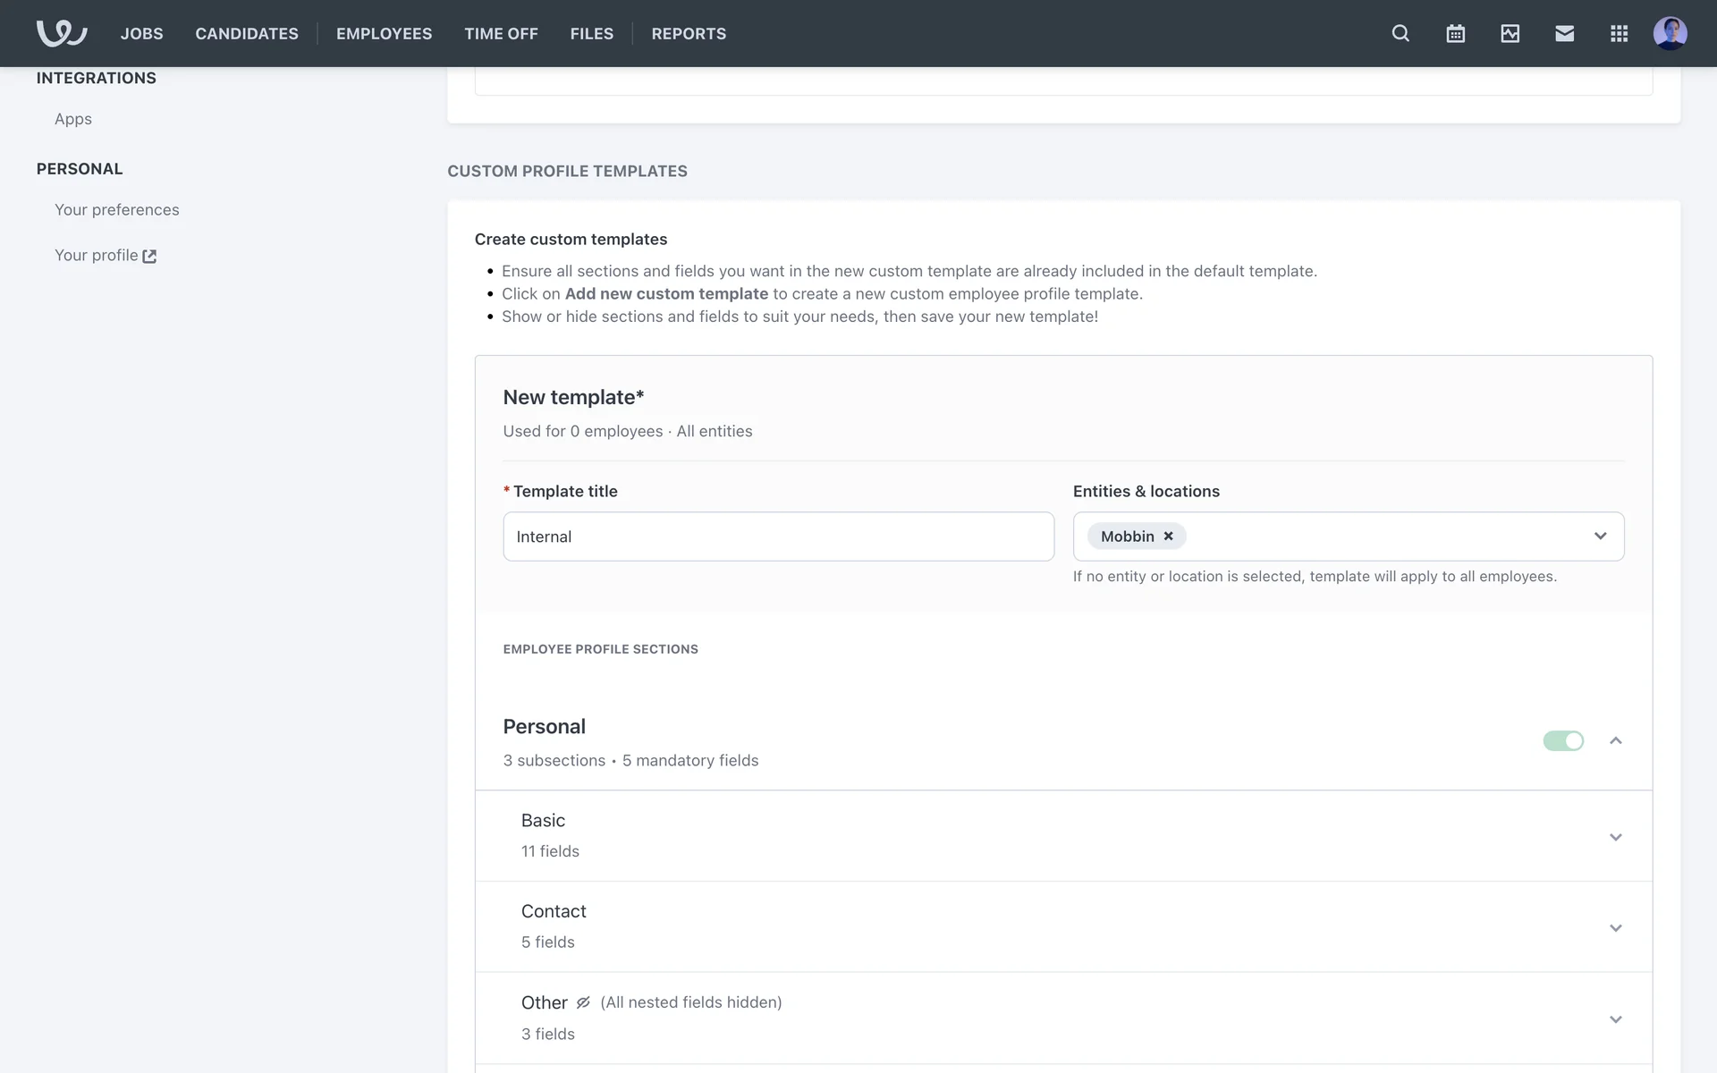Click the hidden-eye icon beside Other

583,1002
